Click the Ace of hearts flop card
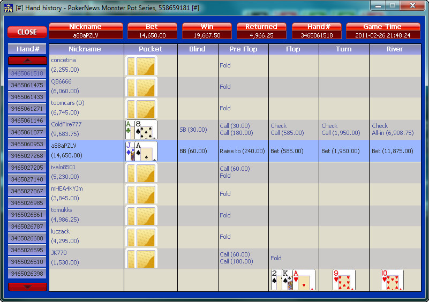This screenshot has width=429, height=302. [304, 280]
